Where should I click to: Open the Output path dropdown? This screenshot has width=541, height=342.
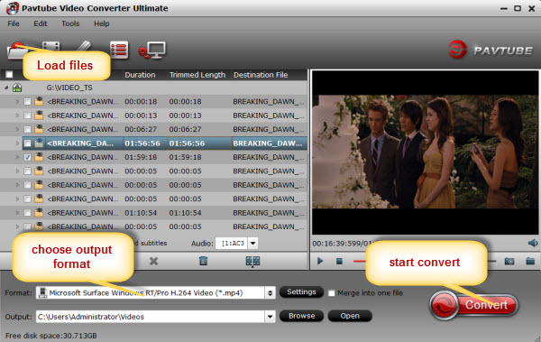270,317
